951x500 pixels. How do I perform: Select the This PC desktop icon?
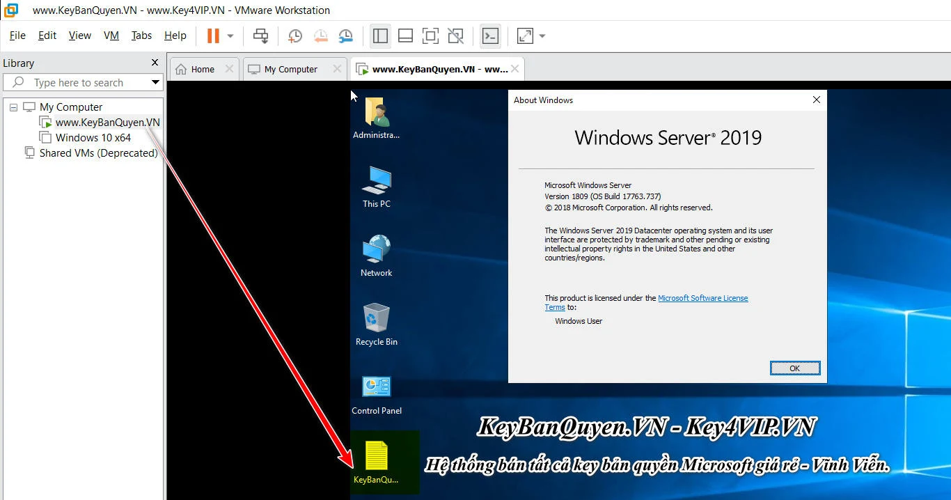(x=376, y=187)
